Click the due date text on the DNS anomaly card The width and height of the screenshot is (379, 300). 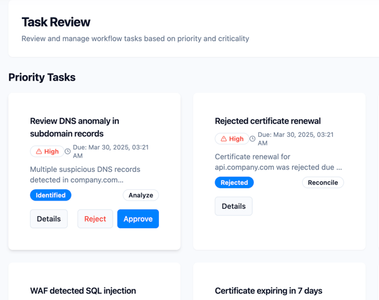coord(111,151)
